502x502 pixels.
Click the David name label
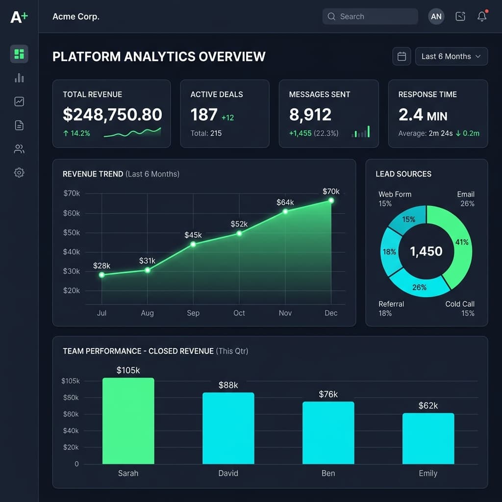coord(228,473)
